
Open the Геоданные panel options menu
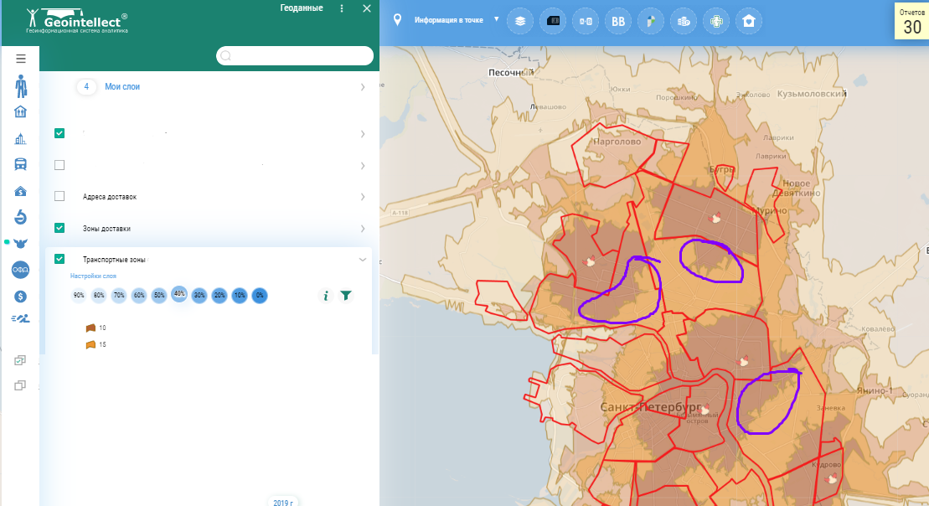(342, 8)
